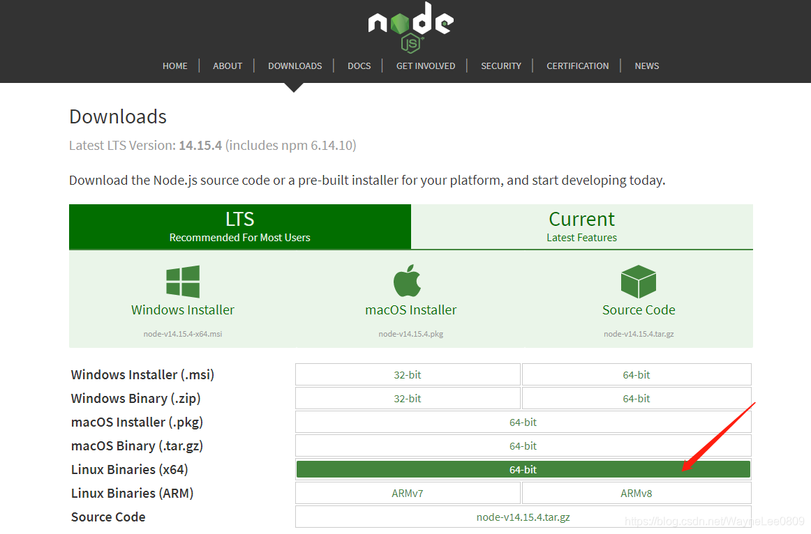Open GET INVOLVED in the navigation
811x534 pixels.
coord(426,66)
